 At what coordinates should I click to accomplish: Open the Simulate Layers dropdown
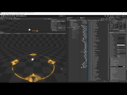[62, 28]
